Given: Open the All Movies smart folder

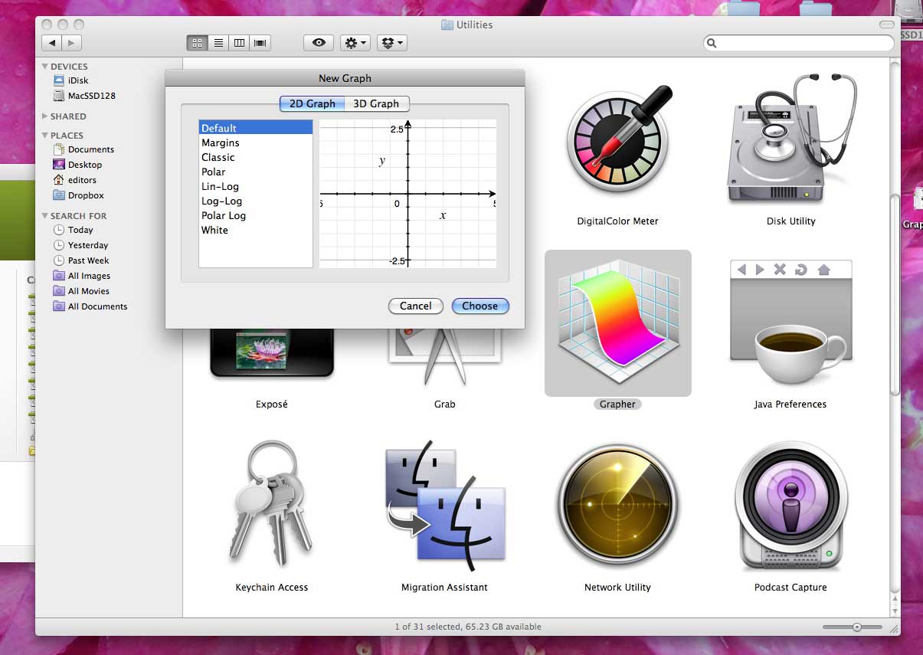Looking at the screenshot, I should click(x=81, y=291).
